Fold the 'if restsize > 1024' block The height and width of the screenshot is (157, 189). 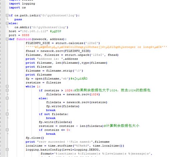pos(7,90)
